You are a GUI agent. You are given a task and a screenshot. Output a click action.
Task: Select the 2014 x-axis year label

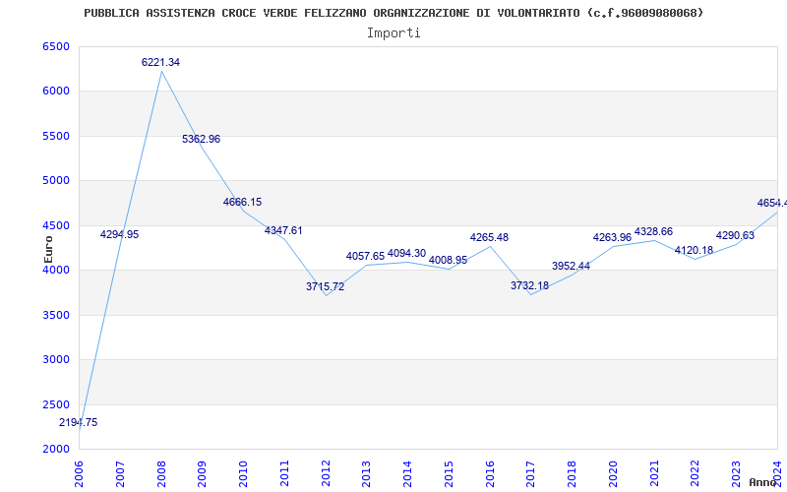[407, 473]
